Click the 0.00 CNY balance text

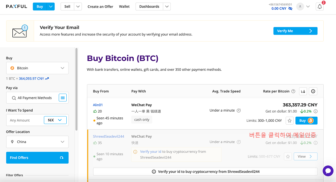click(279, 9)
